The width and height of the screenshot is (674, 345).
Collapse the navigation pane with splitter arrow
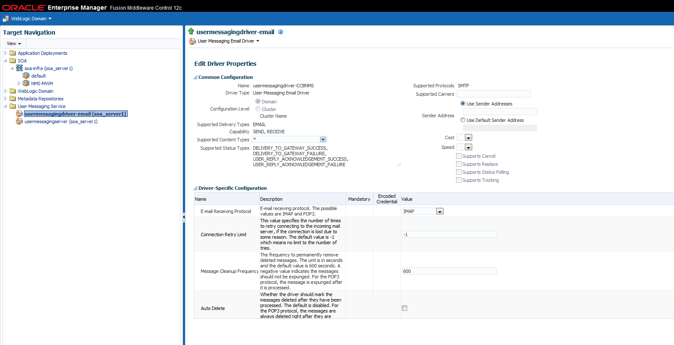(x=184, y=217)
